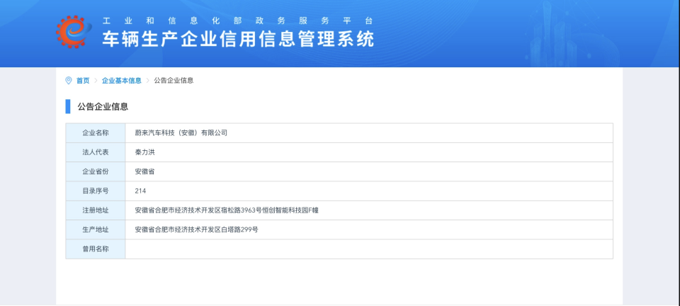Select the 企业名称 label cell
The image size is (680, 306).
[x=96, y=133]
